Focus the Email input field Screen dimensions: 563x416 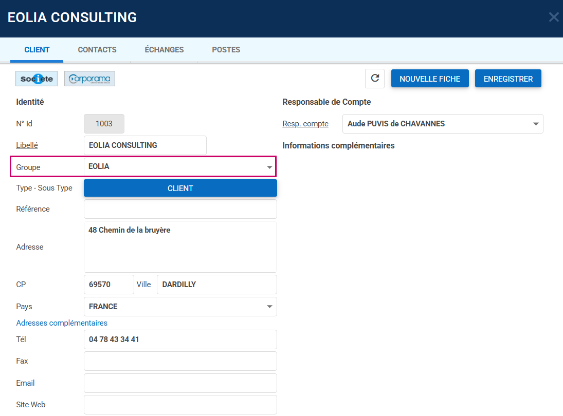pyautogui.click(x=180, y=383)
